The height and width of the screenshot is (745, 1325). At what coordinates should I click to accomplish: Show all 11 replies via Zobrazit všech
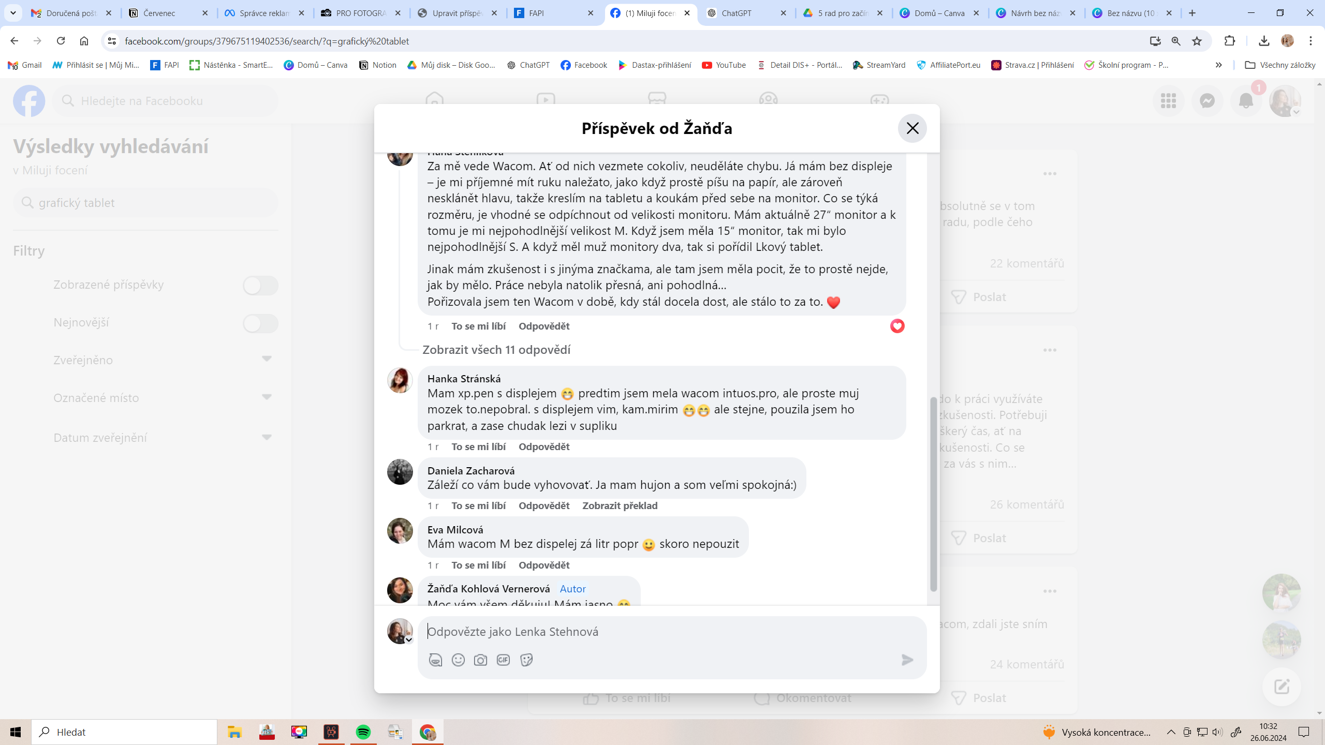pos(496,350)
